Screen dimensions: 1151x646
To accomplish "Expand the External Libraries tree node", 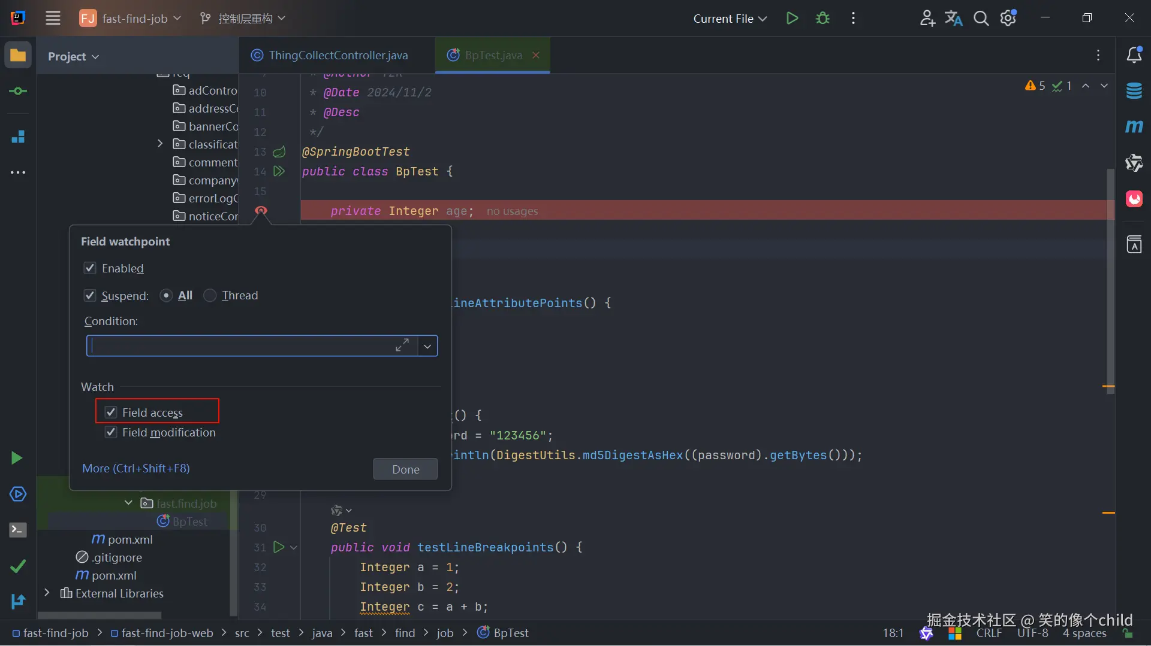I will click(47, 593).
